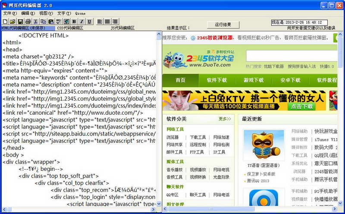Toggle underline formatting with the U icon

pyautogui.click(x=89, y=21)
